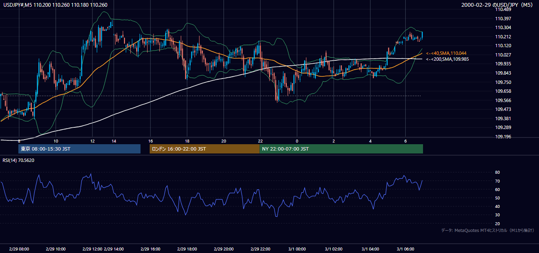Select the 東京 08:00-15:30 JST session bar
The image size is (539, 253).
[x=79, y=149]
